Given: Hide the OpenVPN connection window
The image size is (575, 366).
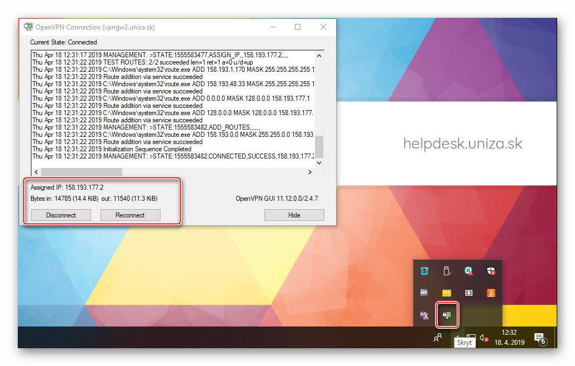Looking at the screenshot, I should coord(294,215).
